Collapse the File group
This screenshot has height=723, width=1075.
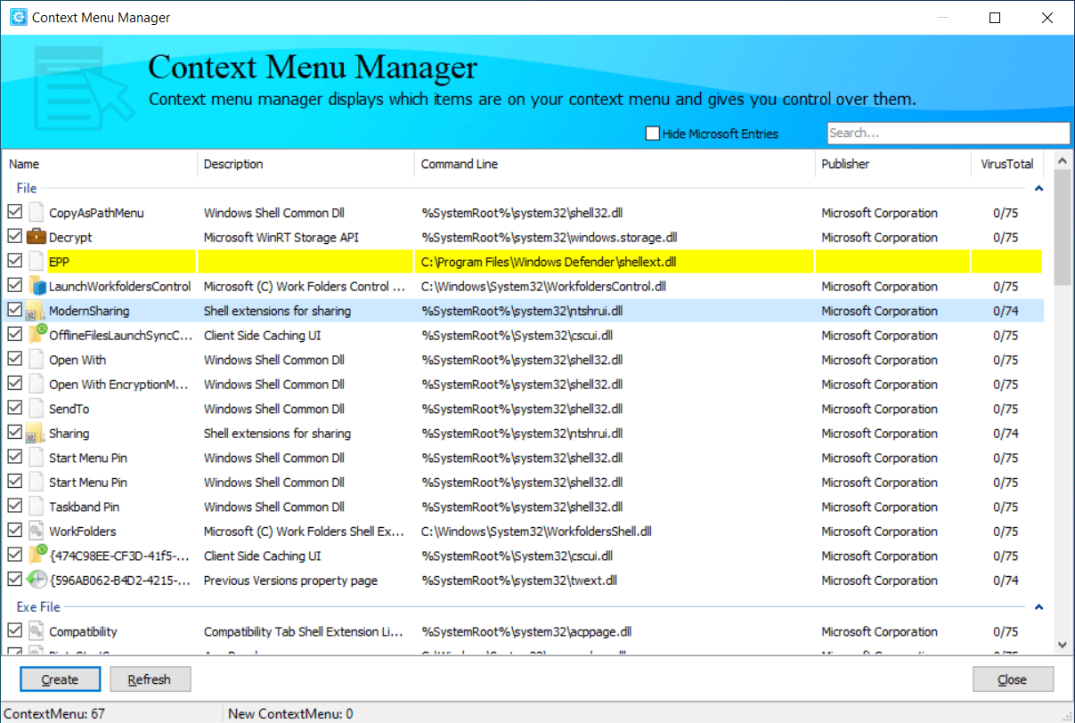click(x=1038, y=189)
